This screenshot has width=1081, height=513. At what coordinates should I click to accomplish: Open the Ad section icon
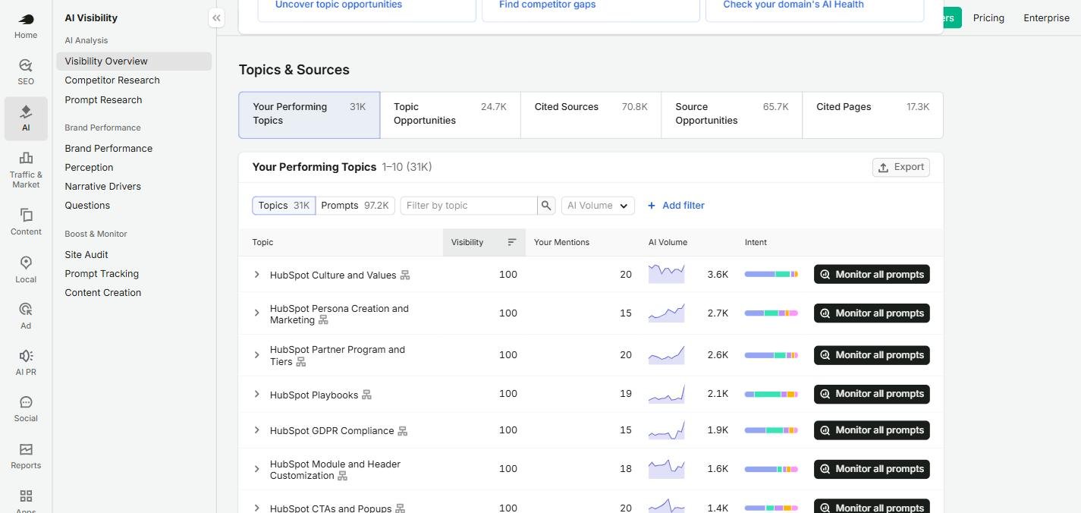coord(26,309)
